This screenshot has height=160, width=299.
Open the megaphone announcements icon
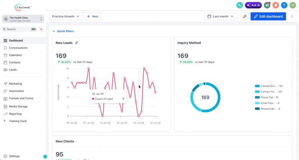[x=267, y=5]
